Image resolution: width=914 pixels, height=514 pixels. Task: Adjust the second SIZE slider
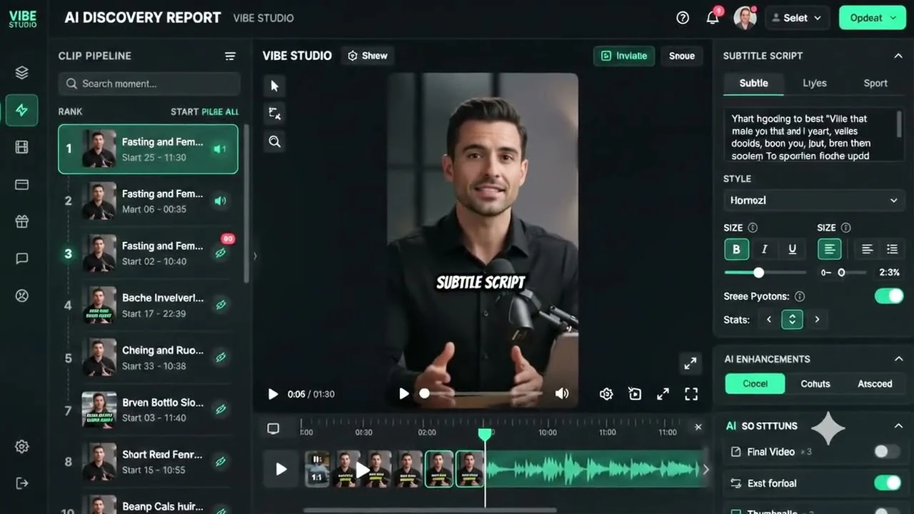tap(843, 273)
